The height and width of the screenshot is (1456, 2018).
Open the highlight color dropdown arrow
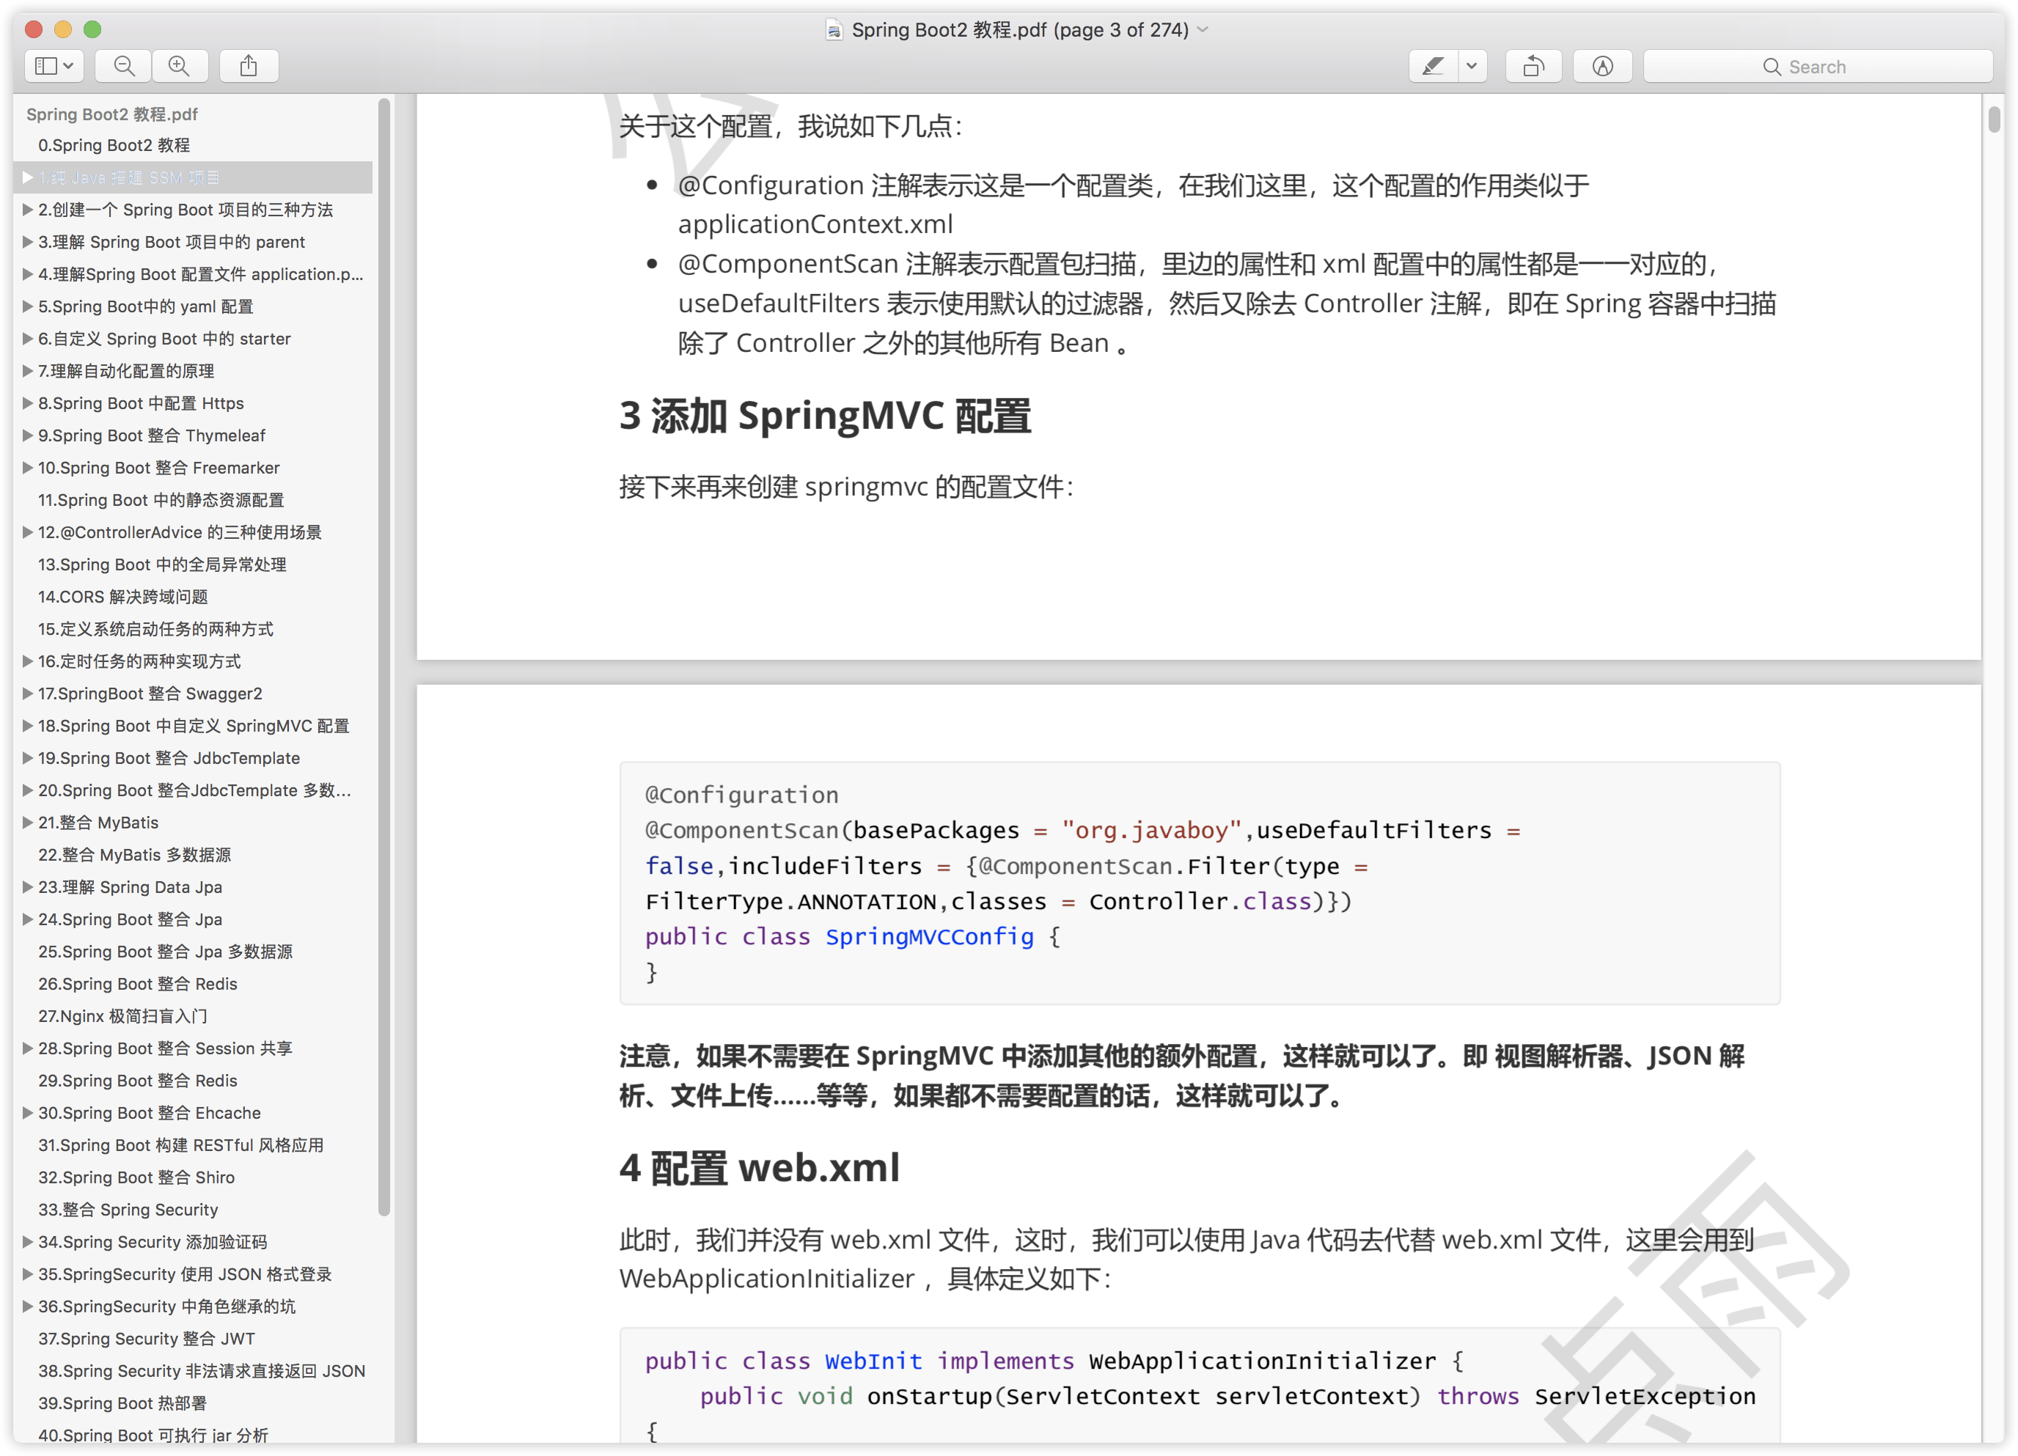[x=1472, y=67]
